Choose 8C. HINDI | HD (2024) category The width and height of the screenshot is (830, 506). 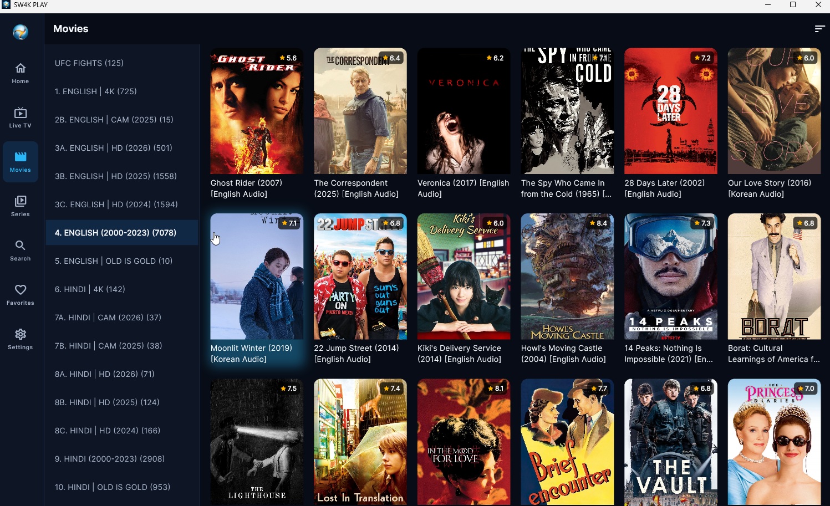[x=122, y=431]
